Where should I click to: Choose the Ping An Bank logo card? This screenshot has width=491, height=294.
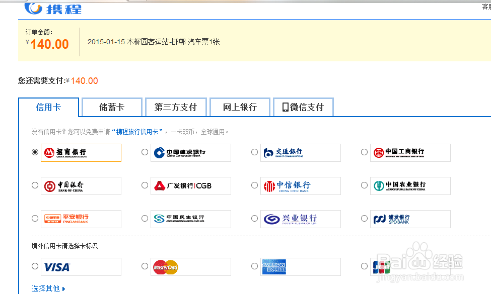[x=81, y=219]
